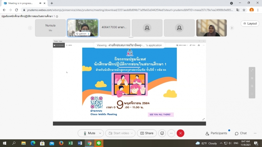Open the audio options arrow beside Mute

point(100,133)
